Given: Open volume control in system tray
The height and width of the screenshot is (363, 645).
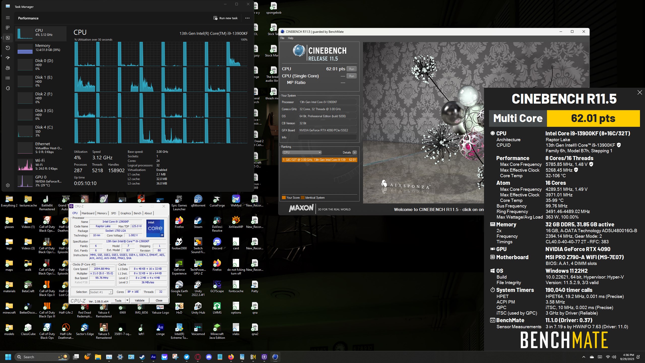Looking at the screenshot, I should pyautogui.click(x=614, y=357).
